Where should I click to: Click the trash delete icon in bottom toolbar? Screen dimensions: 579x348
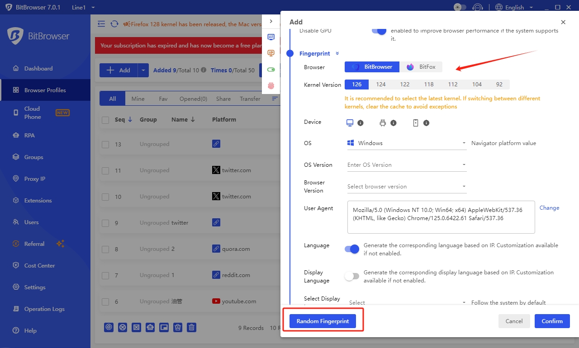[192, 328]
